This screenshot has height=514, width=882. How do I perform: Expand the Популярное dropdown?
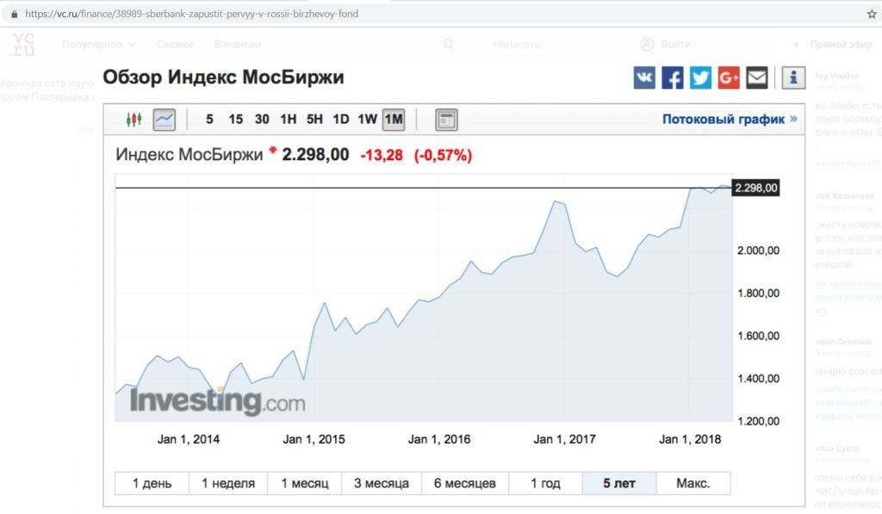click(x=100, y=44)
